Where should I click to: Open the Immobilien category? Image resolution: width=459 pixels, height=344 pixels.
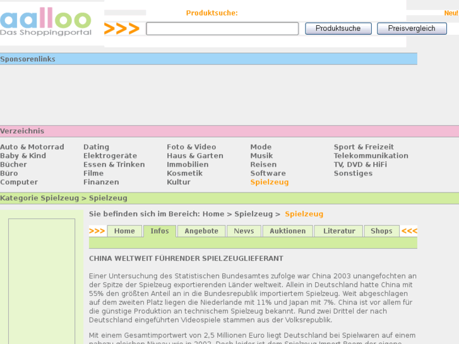point(188,165)
